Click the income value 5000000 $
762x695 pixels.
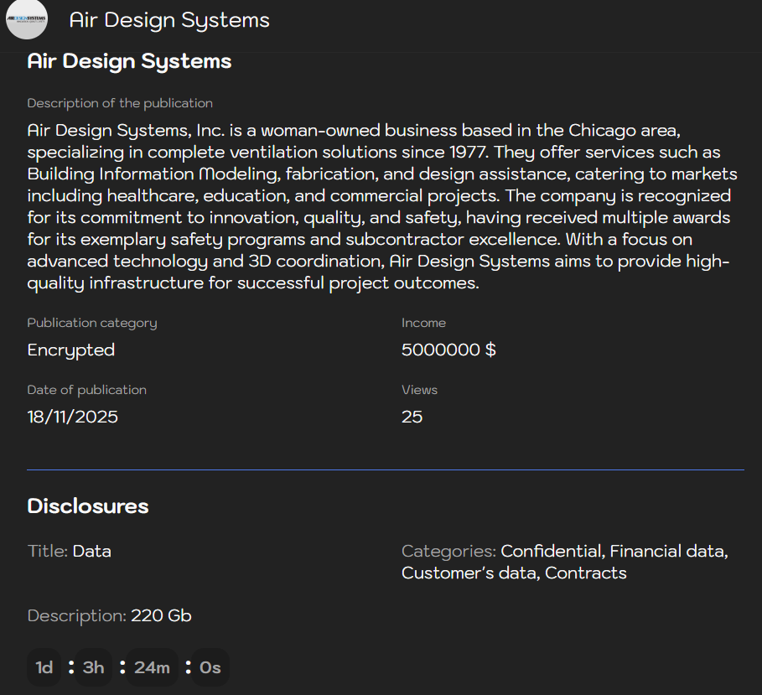coord(448,350)
